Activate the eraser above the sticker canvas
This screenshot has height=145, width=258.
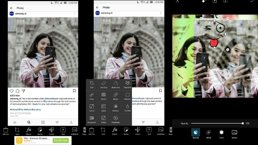coord(204,1)
